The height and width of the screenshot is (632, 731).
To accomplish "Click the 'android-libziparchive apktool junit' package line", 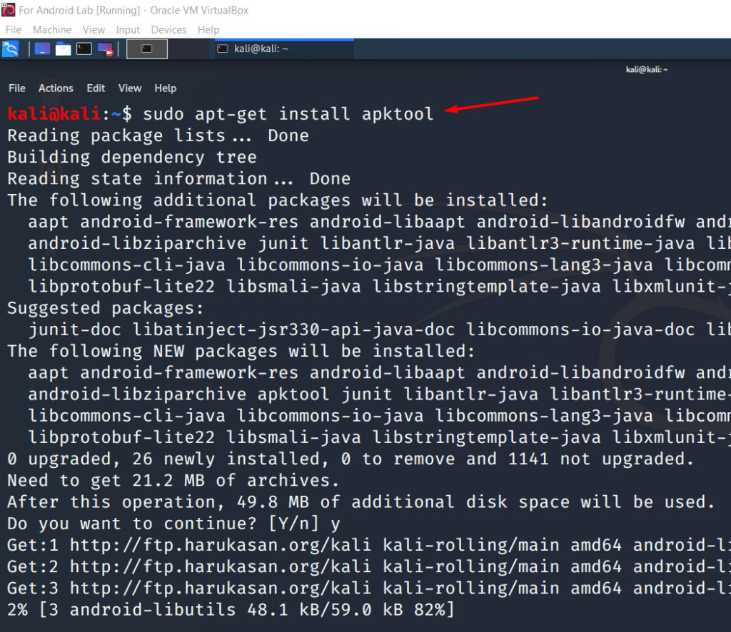I will [380, 394].
